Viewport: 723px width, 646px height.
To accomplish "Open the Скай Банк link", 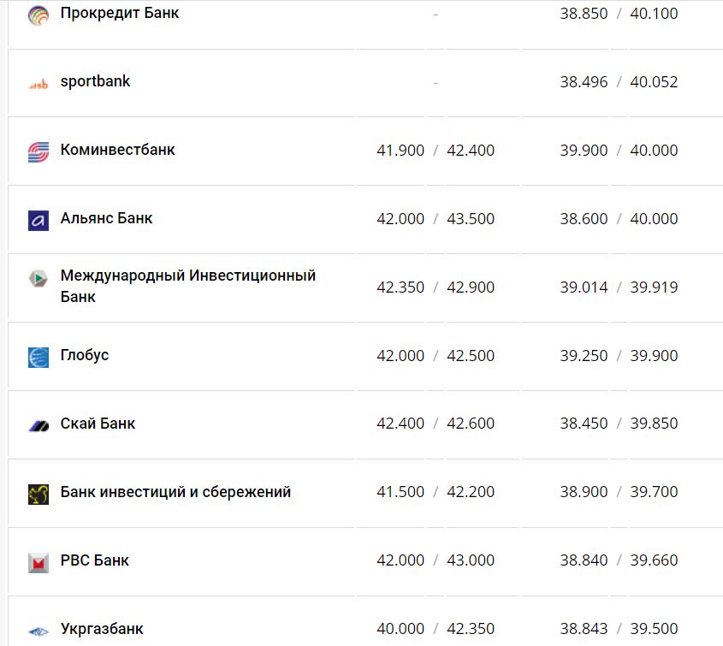I will (x=98, y=424).
